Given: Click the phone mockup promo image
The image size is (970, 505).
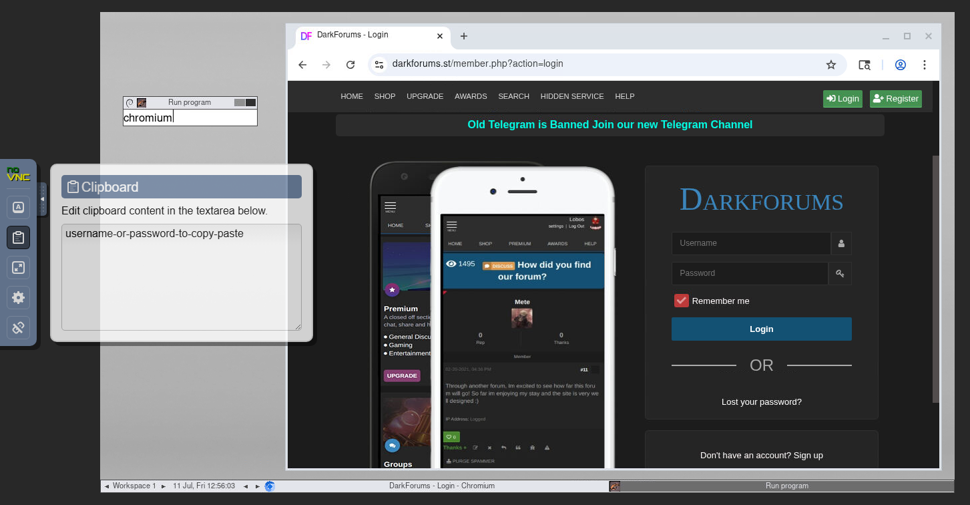Looking at the screenshot, I should coord(493,314).
